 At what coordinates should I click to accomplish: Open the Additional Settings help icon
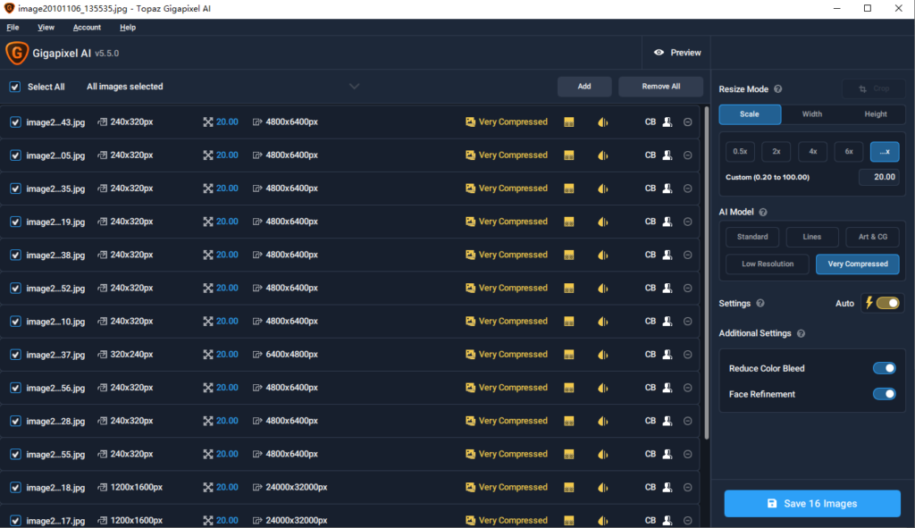pyautogui.click(x=802, y=334)
